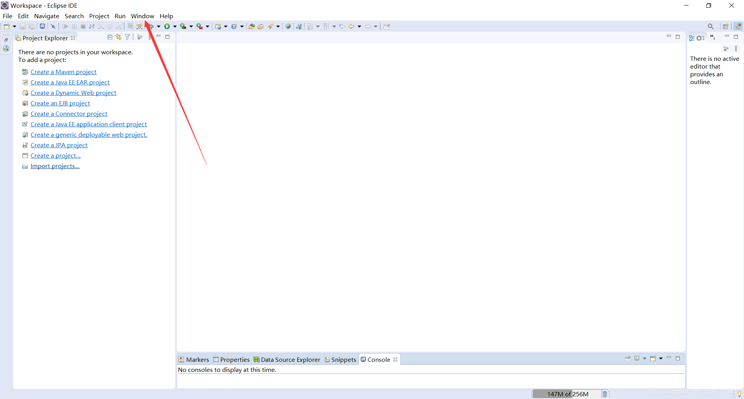Click the Run Last Tool icon

[199, 26]
